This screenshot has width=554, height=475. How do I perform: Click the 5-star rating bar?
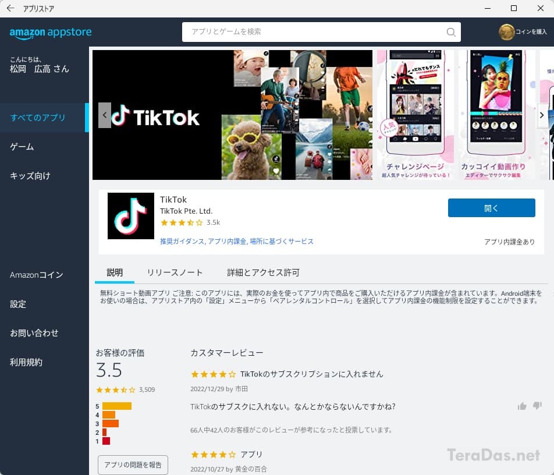coord(117,406)
